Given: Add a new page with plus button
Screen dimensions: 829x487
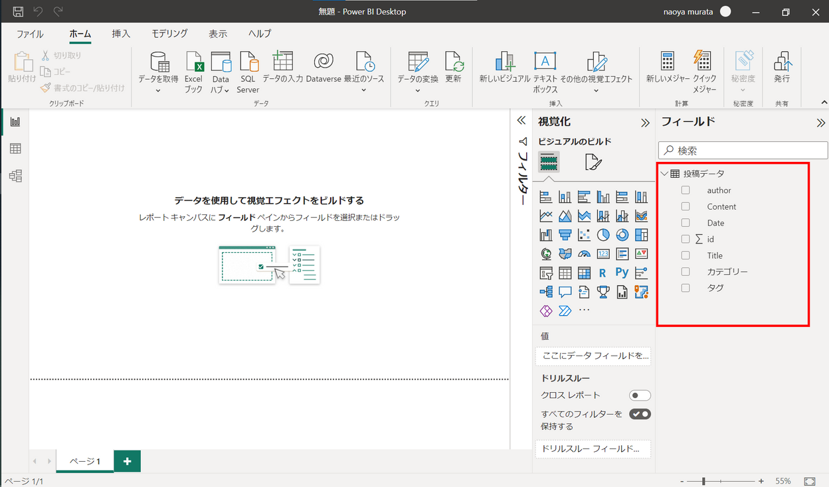Looking at the screenshot, I should 128,461.
